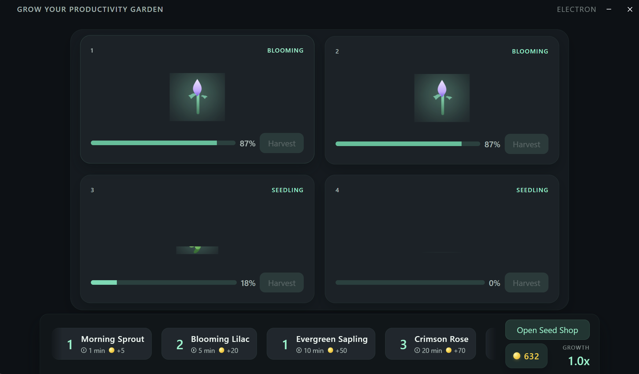Click plot 1 growth progress bar
The width and height of the screenshot is (639, 374).
(x=163, y=143)
